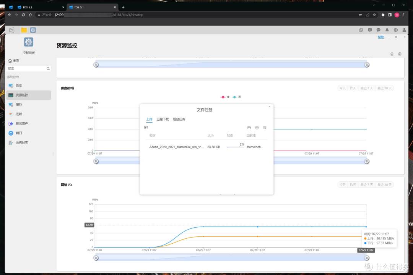This screenshot has height=275, width=413.
Task: Open 在线用户 online users in sidebar
Action: [x=29, y=123]
